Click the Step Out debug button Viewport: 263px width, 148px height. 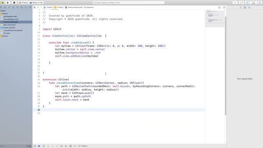(x=57, y=146)
